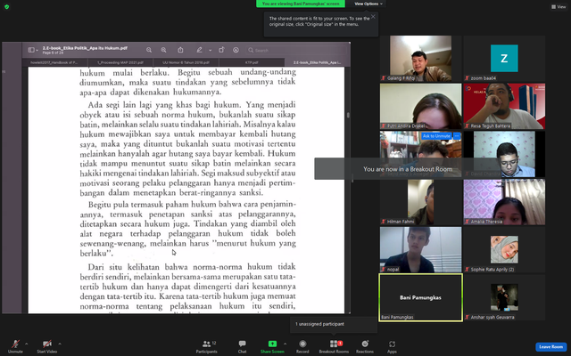Viewport: 571px width, 356px height.
Task: Switch to the KTP.pdf tab
Action: point(252,62)
